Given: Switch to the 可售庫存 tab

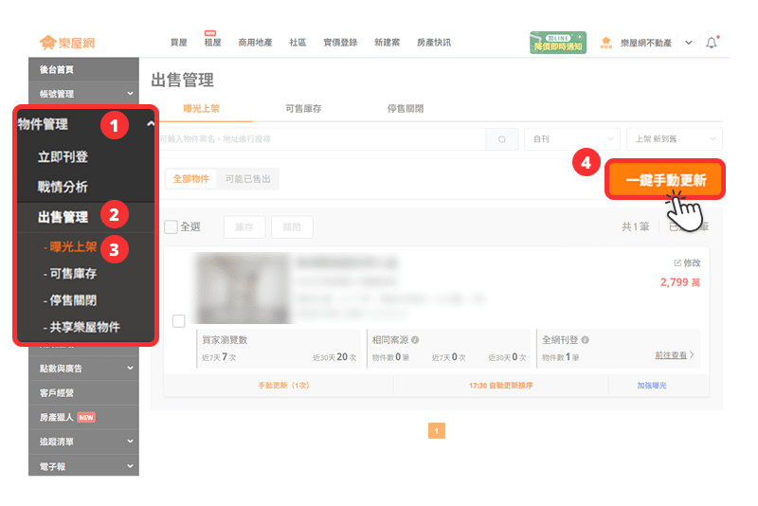Looking at the screenshot, I should 303,109.
